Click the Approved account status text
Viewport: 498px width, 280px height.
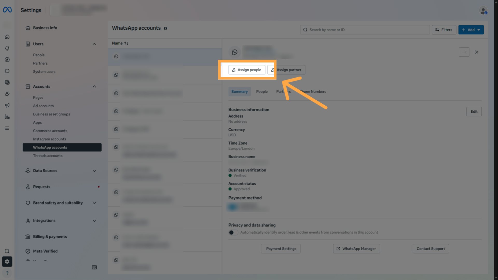(x=241, y=189)
